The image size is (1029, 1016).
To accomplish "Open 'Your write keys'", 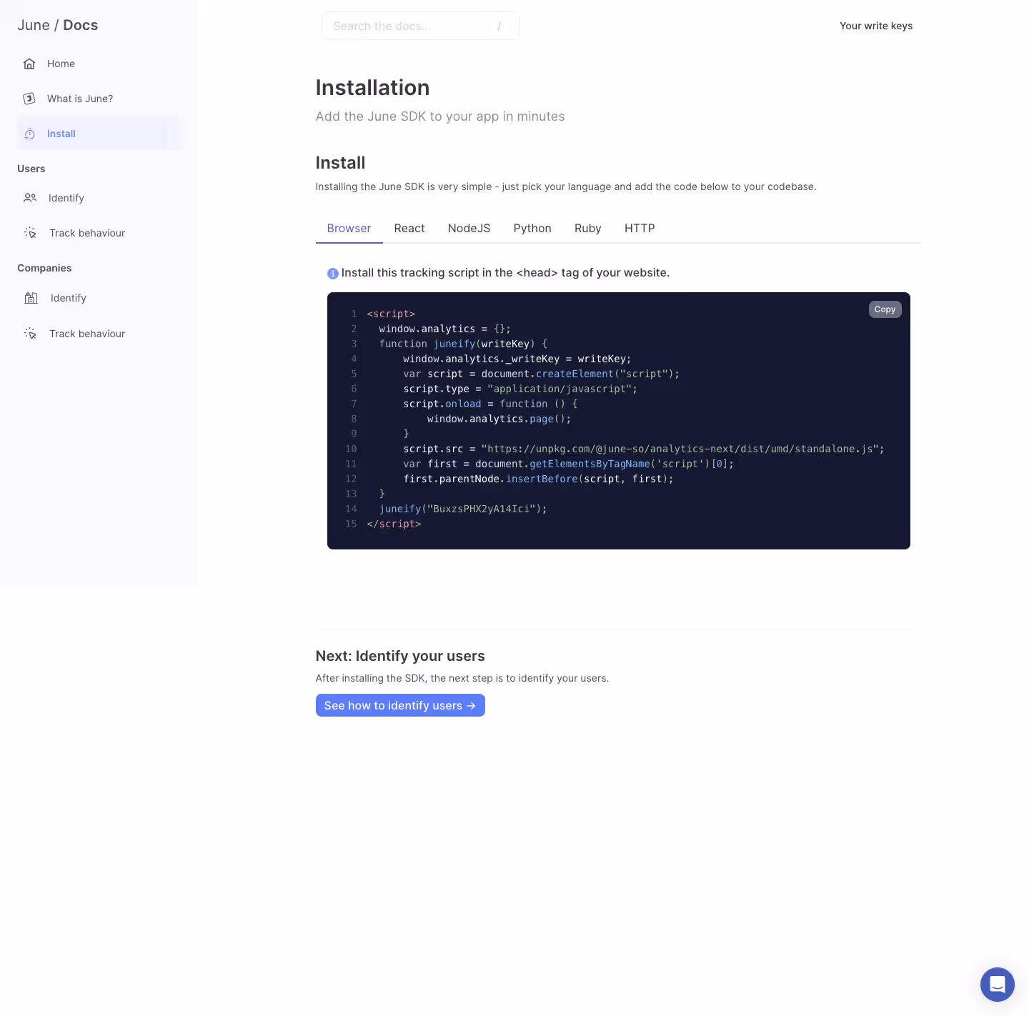I will click(x=876, y=26).
